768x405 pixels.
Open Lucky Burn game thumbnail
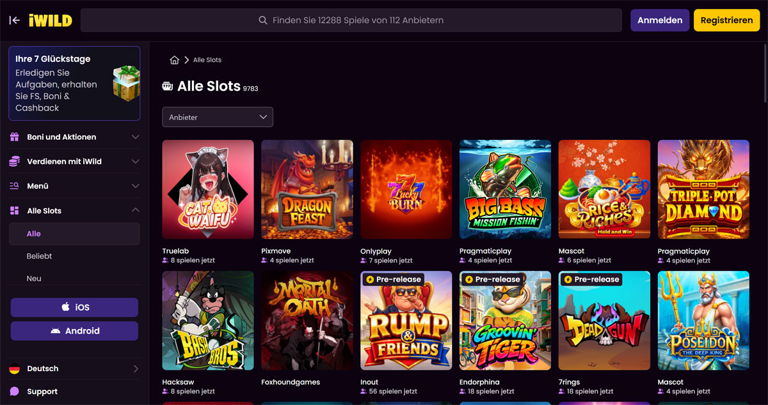point(406,189)
